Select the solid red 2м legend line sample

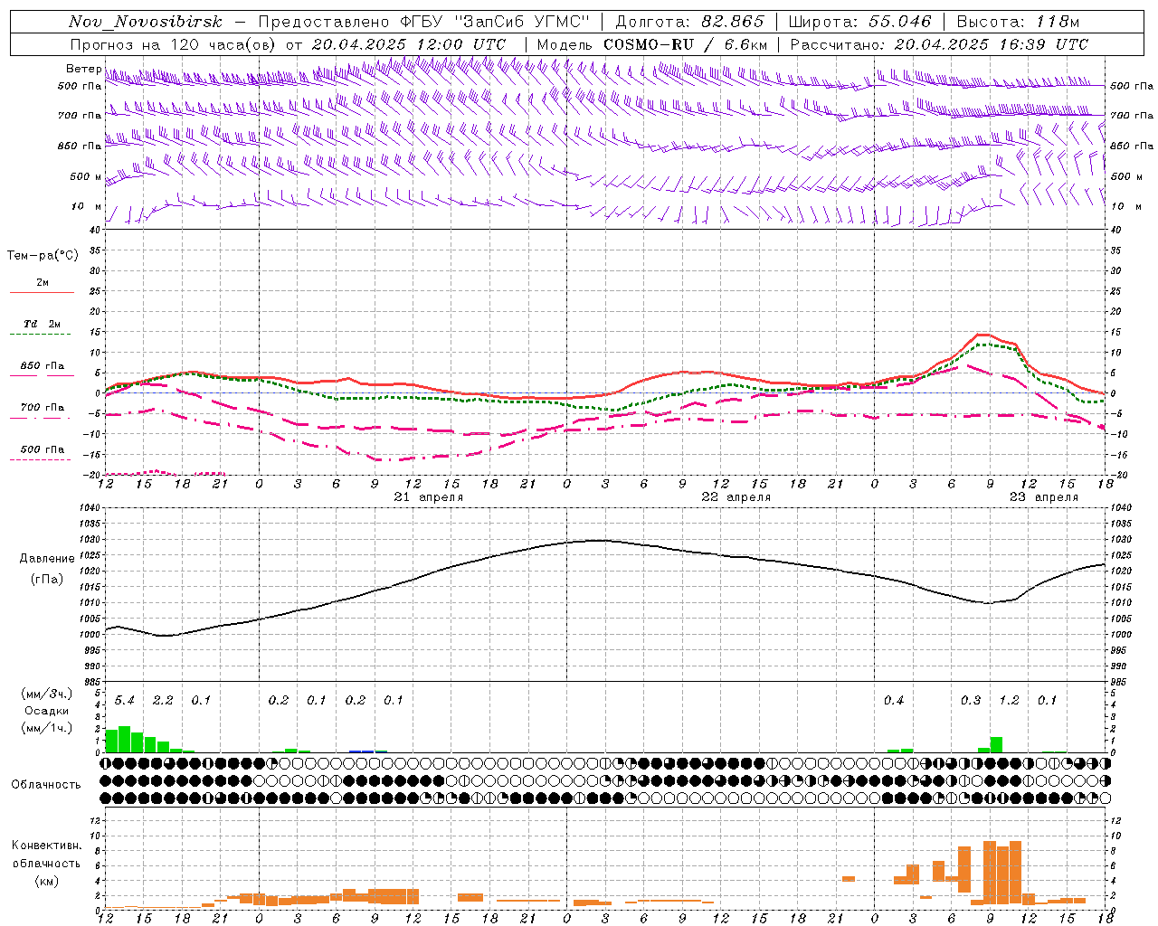coord(42,293)
